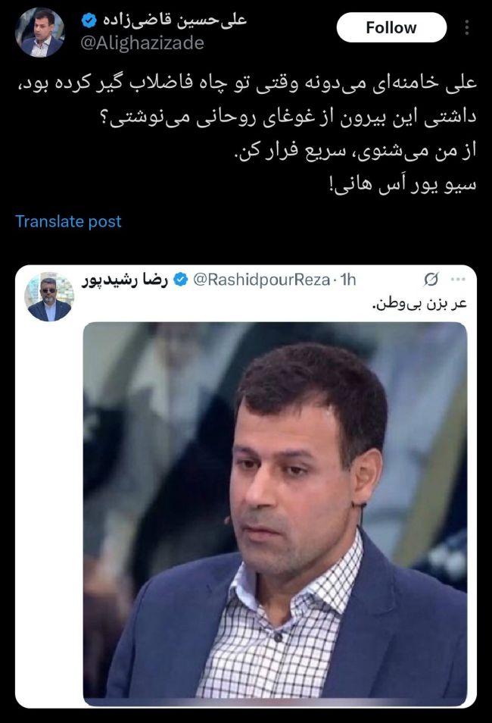Open the quoted post's three-dot menu
The height and width of the screenshot is (723, 492).
click(x=458, y=279)
